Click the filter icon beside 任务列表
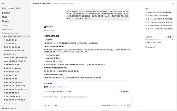This screenshot has height=111, width=177. [x=28, y=26]
